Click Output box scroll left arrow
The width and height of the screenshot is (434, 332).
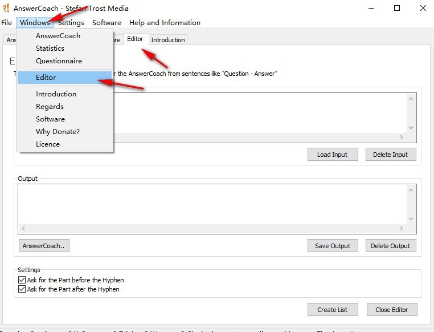23,228
